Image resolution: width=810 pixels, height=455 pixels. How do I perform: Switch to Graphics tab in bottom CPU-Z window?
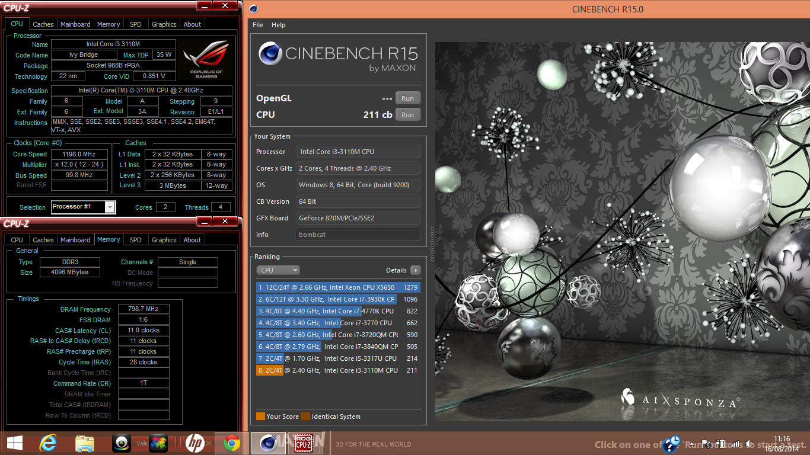(164, 240)
